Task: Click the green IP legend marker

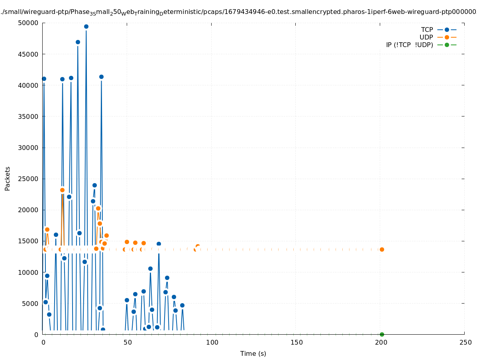Action: (x=447, y=45)
